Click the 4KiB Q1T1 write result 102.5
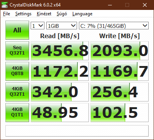The image size is (154, 140). (120, 113)
